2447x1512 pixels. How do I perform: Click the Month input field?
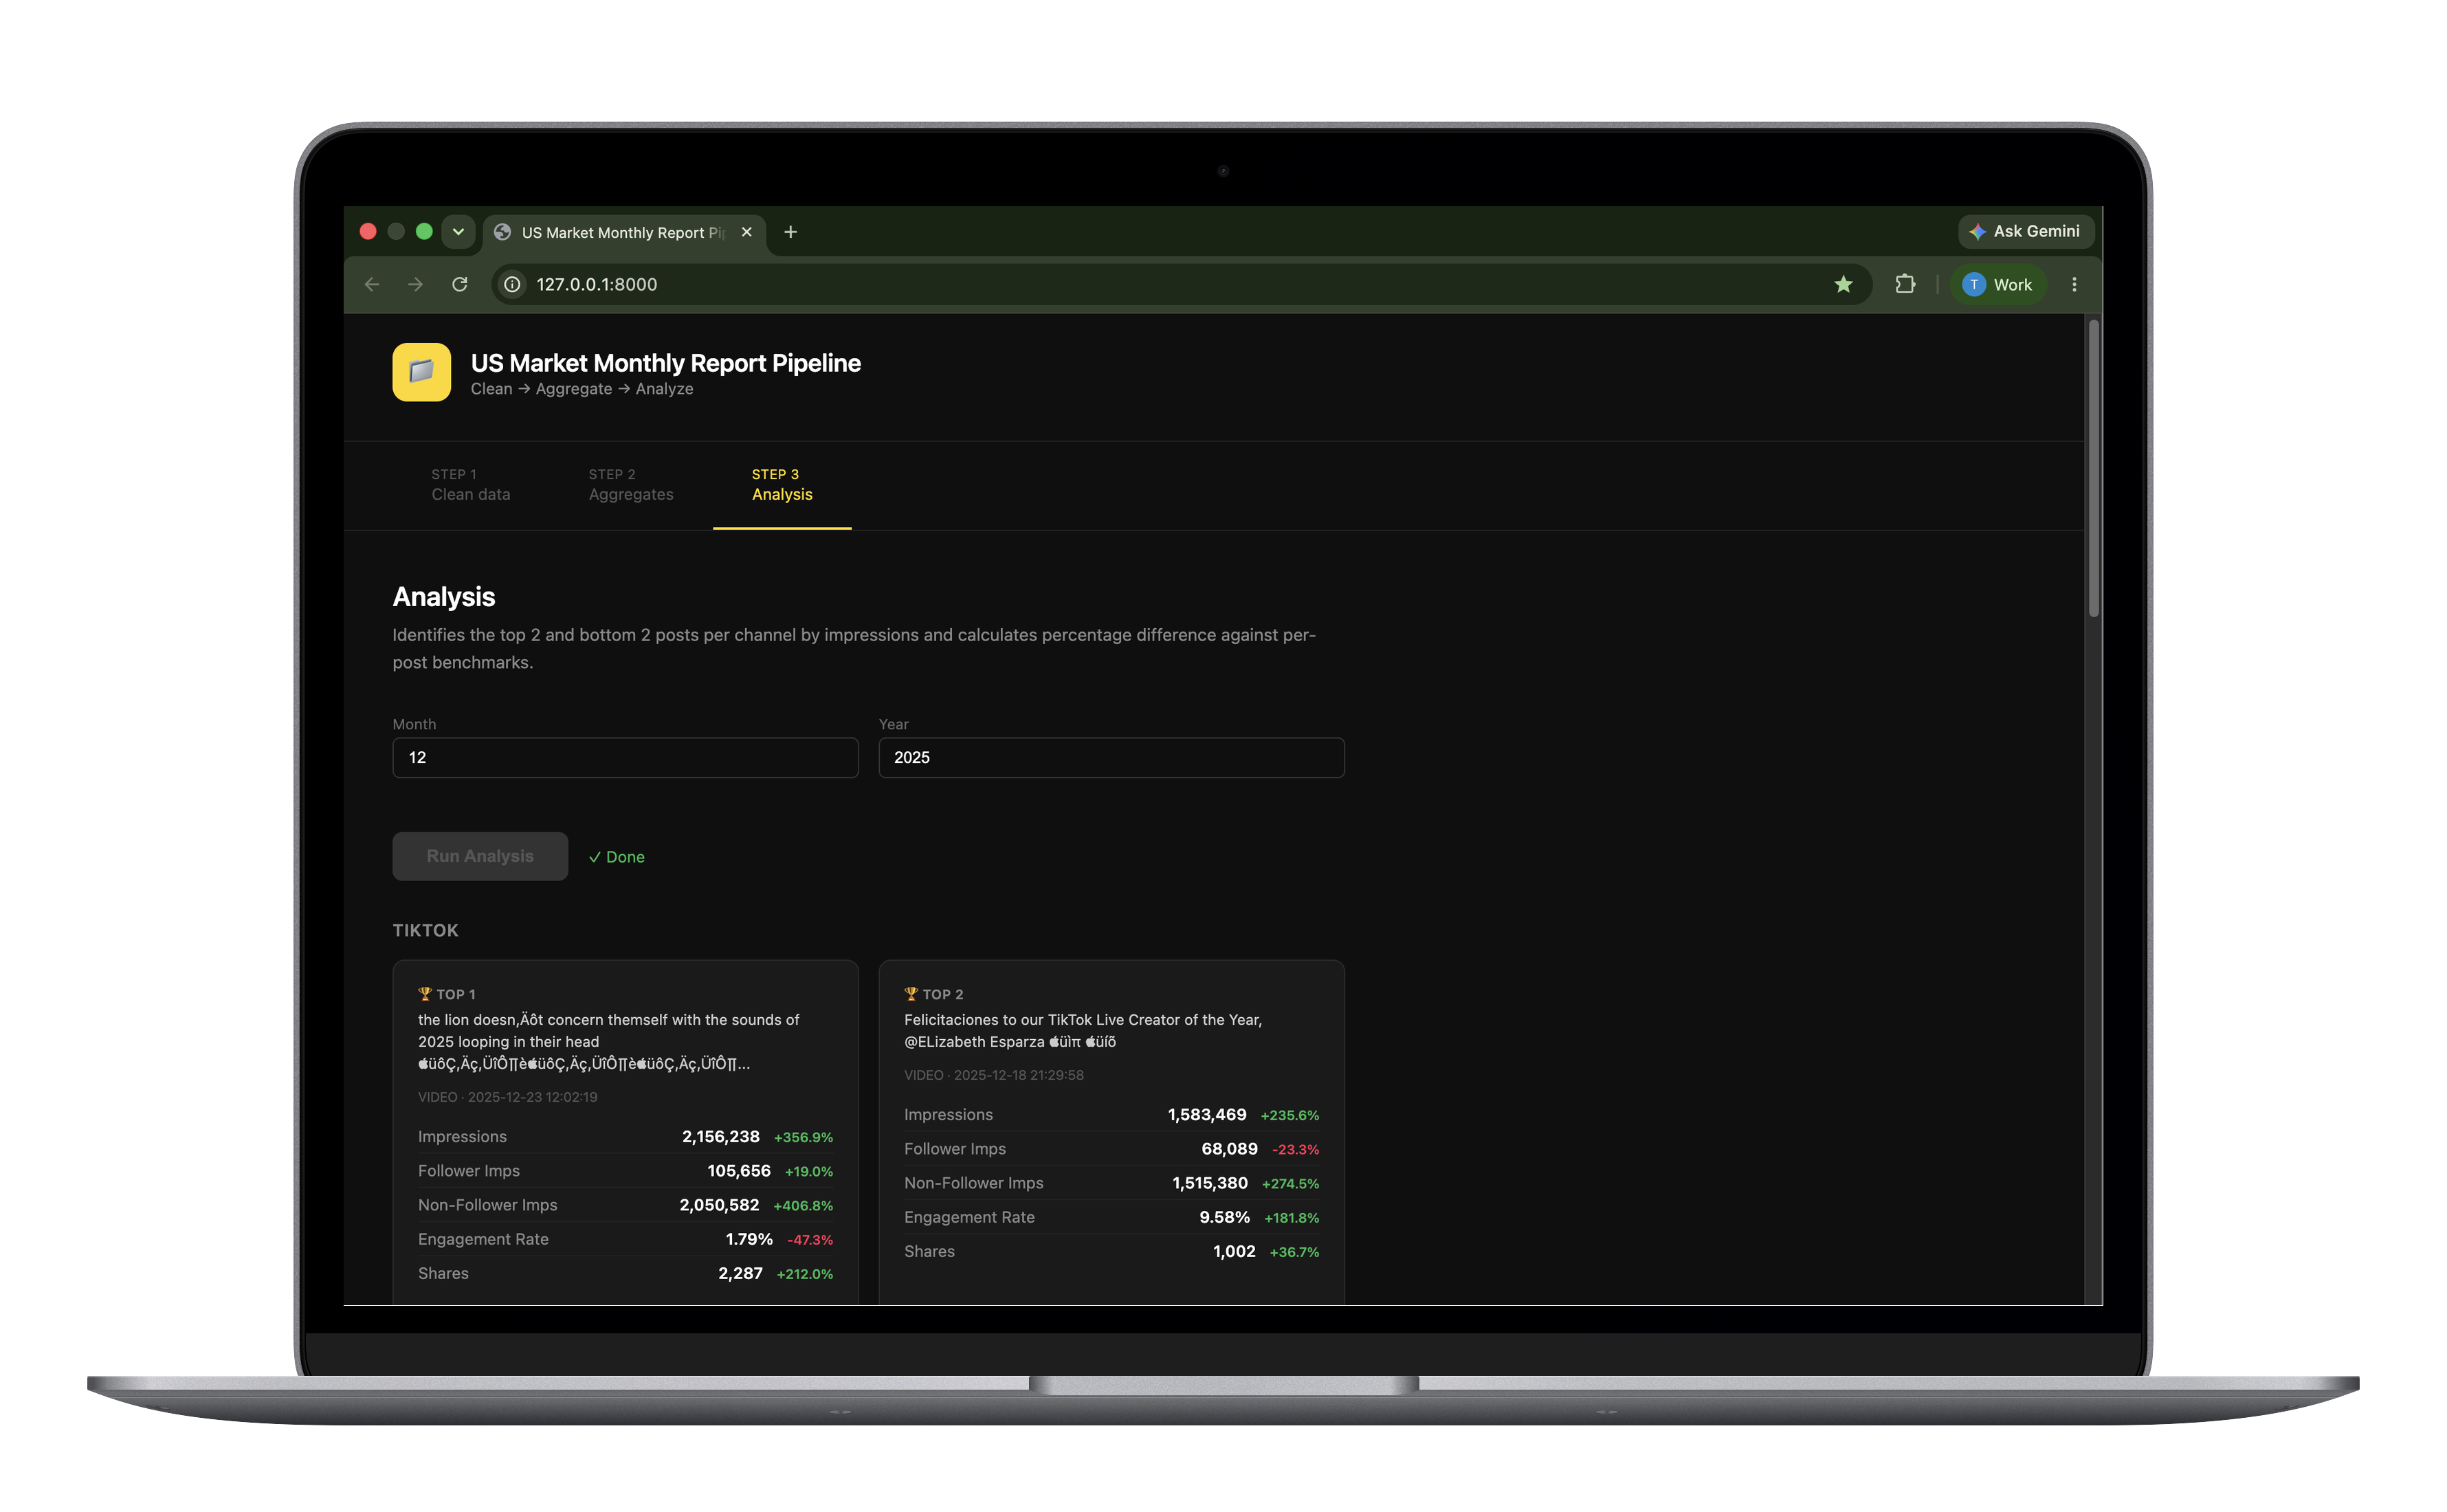[x=625, y=758]
